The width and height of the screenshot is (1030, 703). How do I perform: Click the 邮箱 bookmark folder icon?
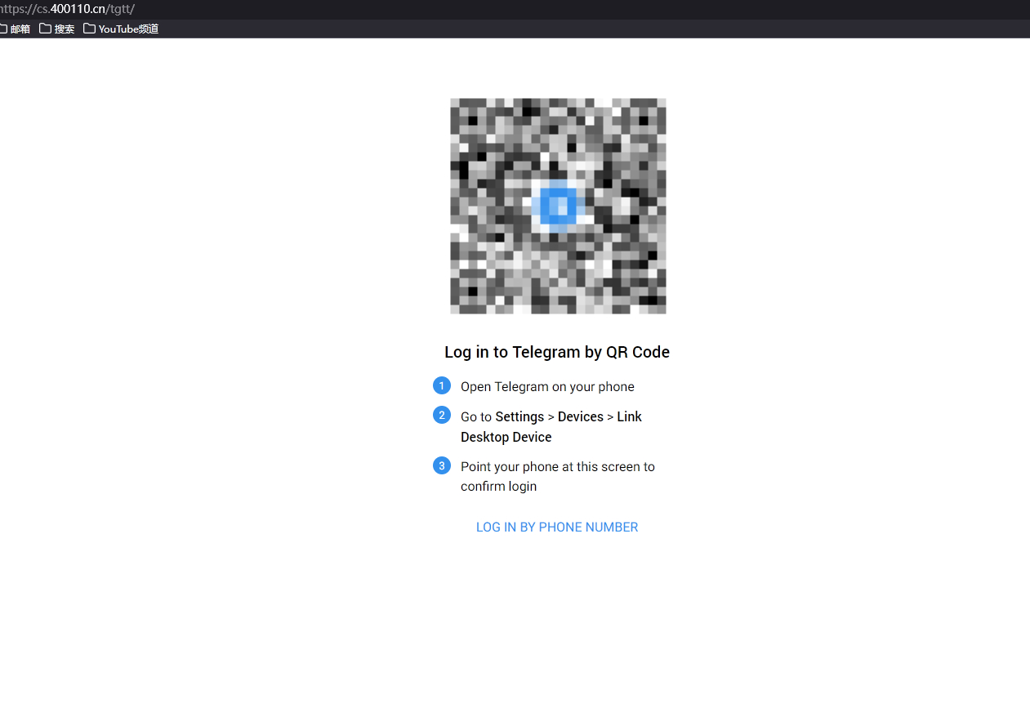click(2, 29)
